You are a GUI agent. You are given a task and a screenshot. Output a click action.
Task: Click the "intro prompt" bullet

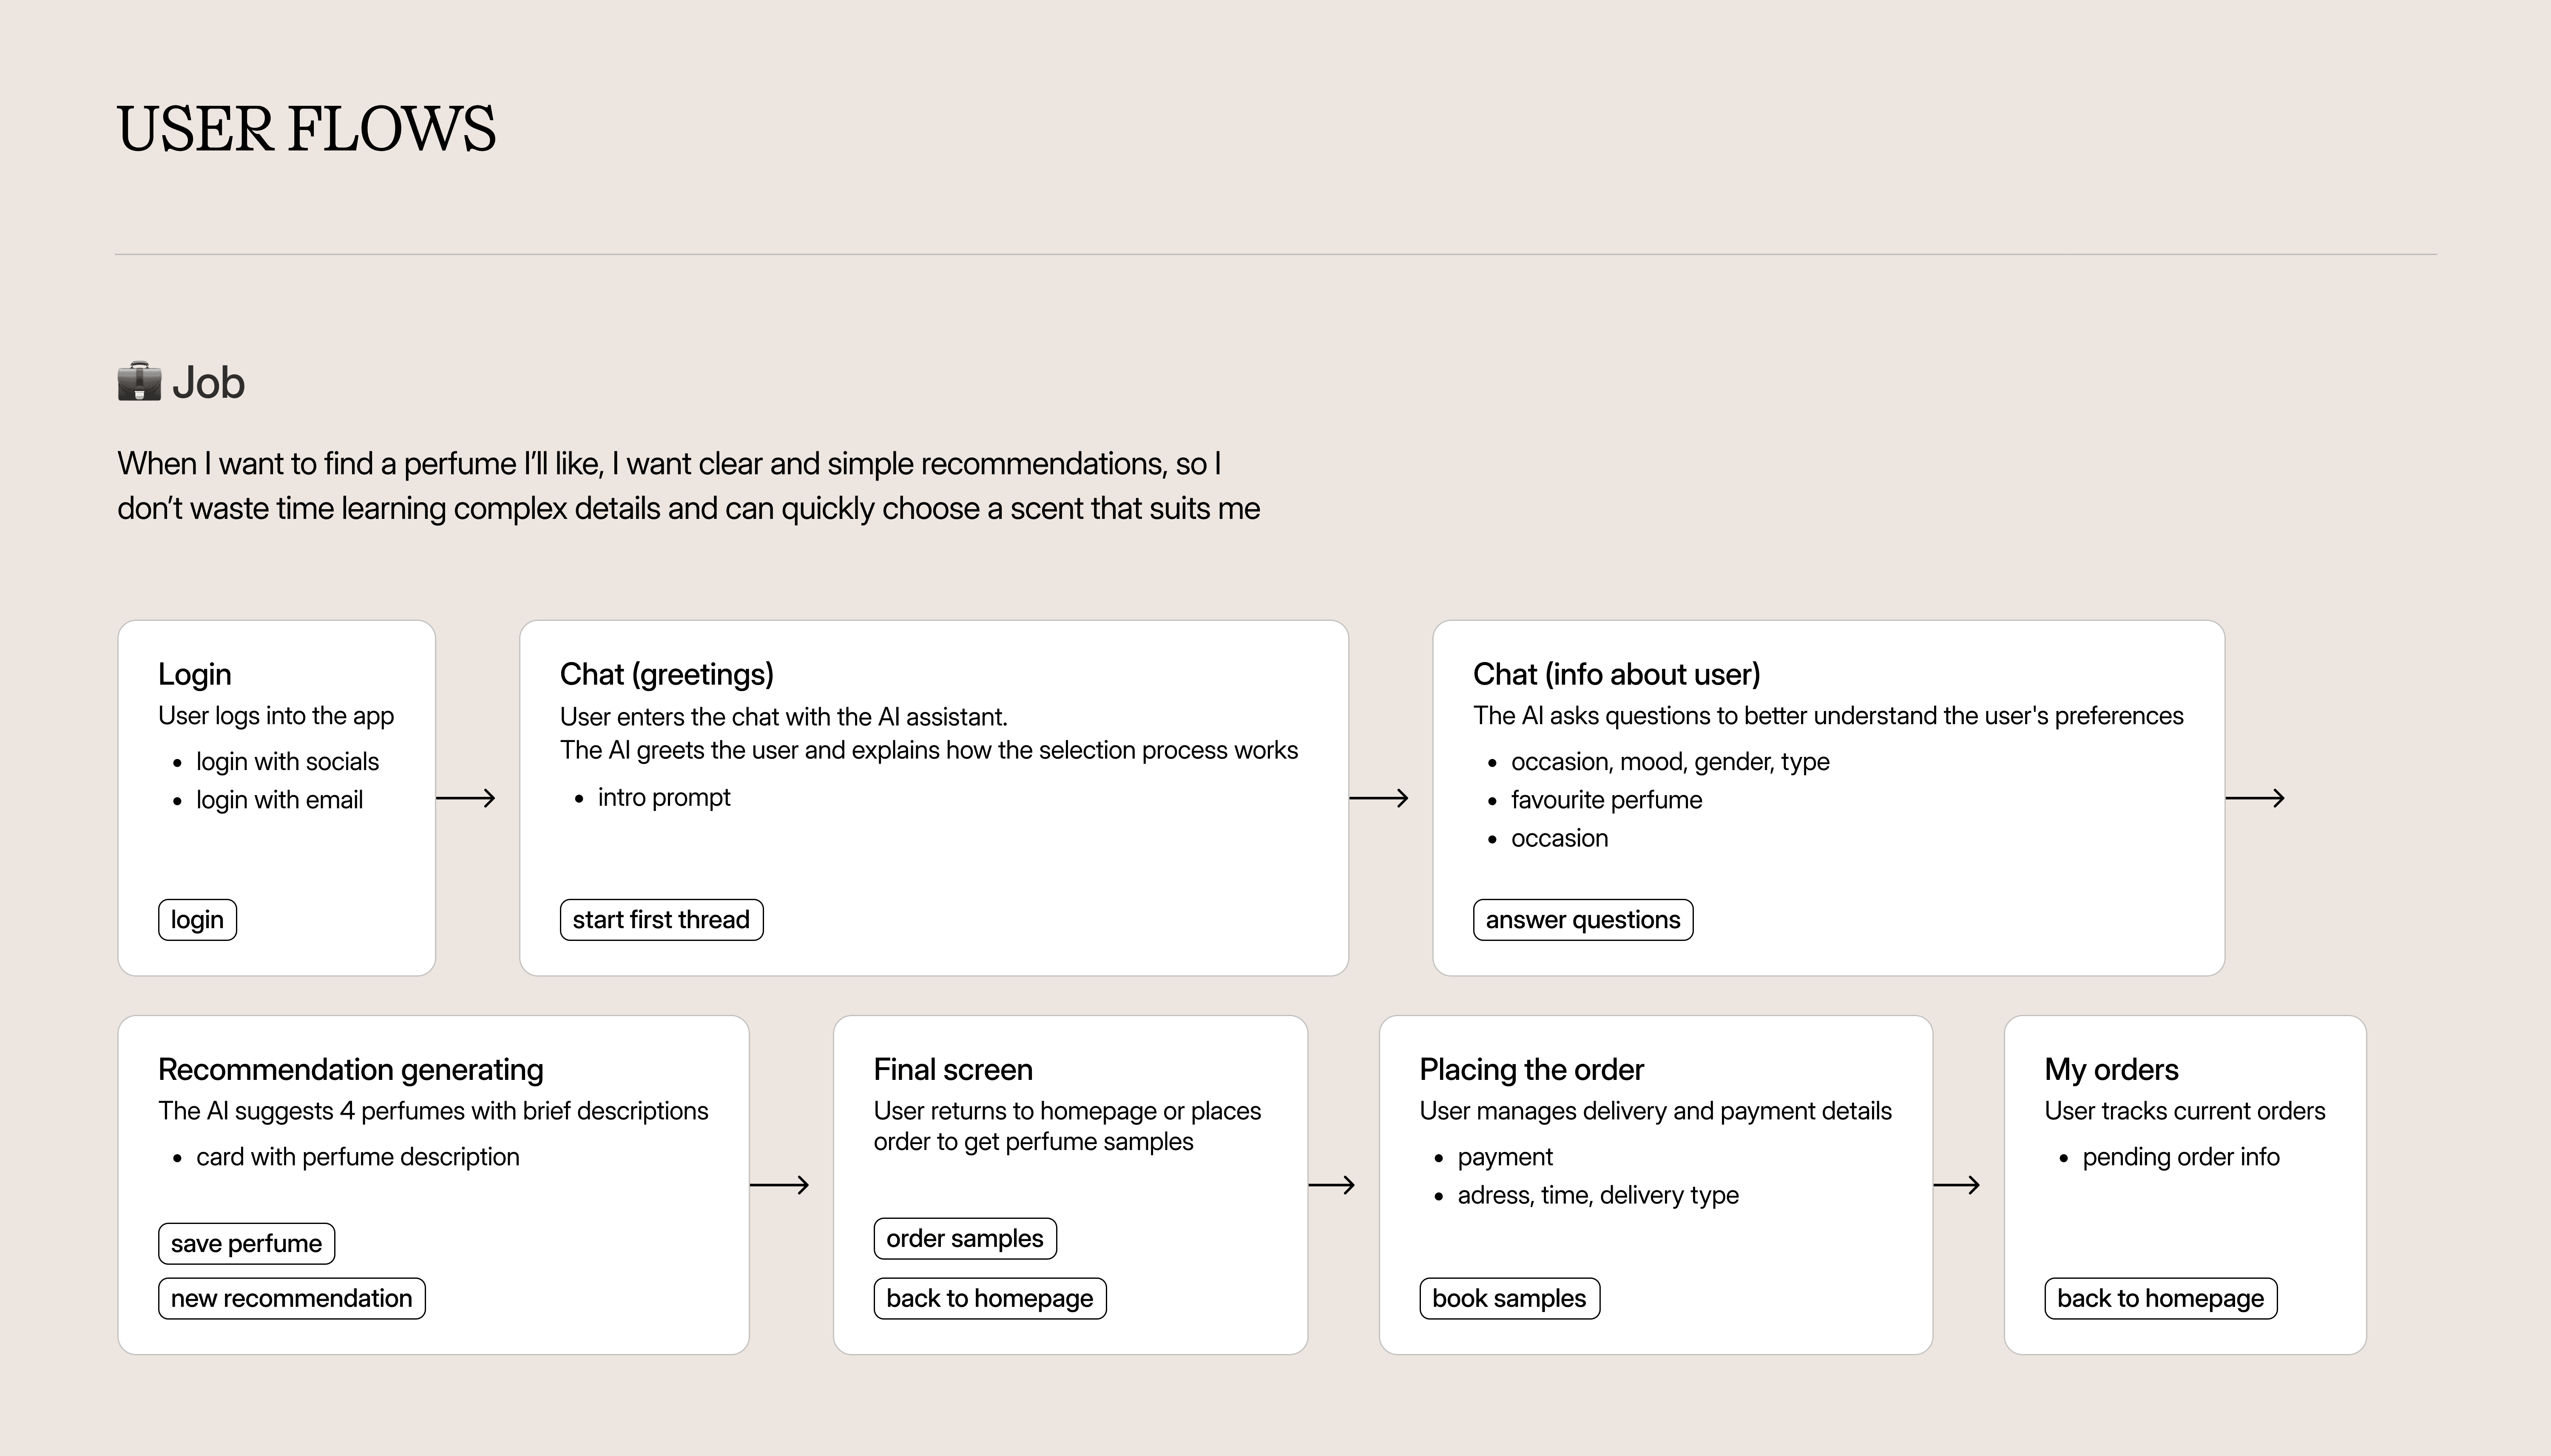pos(664,798)
